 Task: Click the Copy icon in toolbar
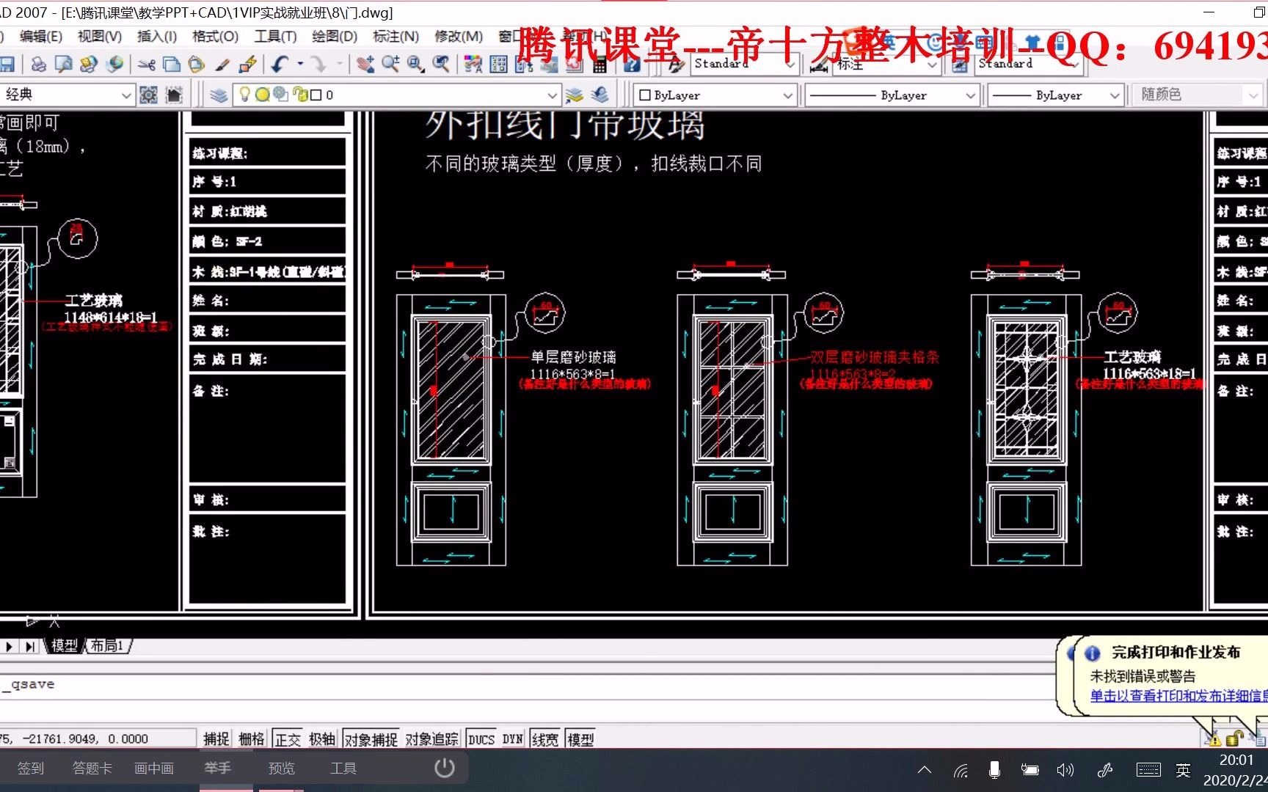172,65
